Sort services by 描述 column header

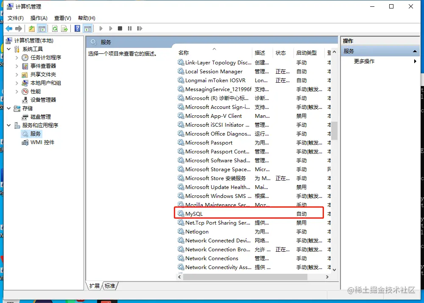(x=262, y=53)
